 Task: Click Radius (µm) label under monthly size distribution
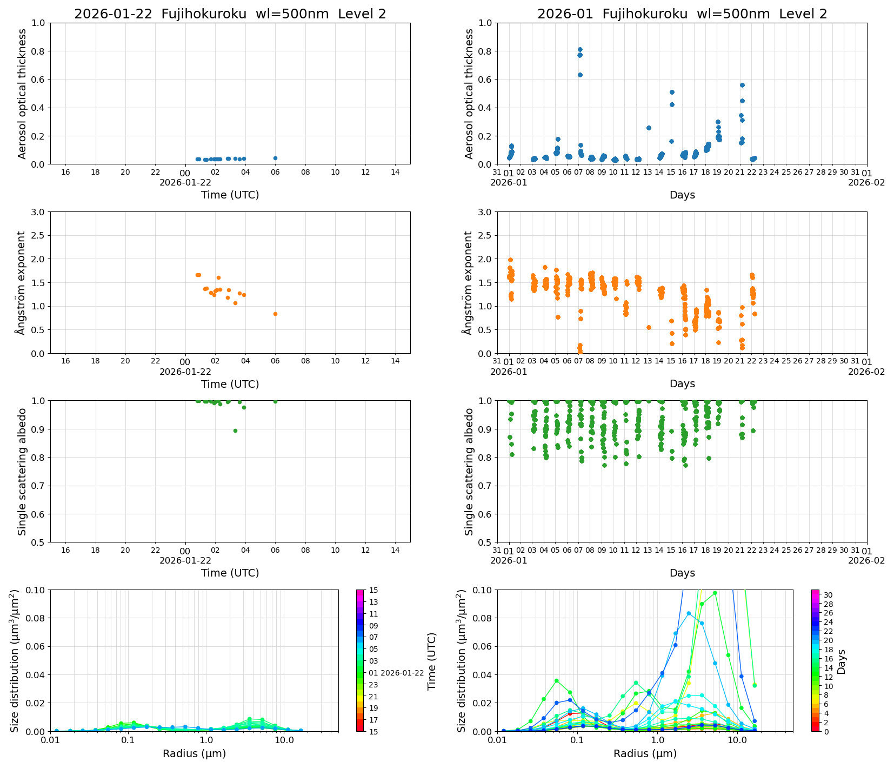[x=645, y=753]
